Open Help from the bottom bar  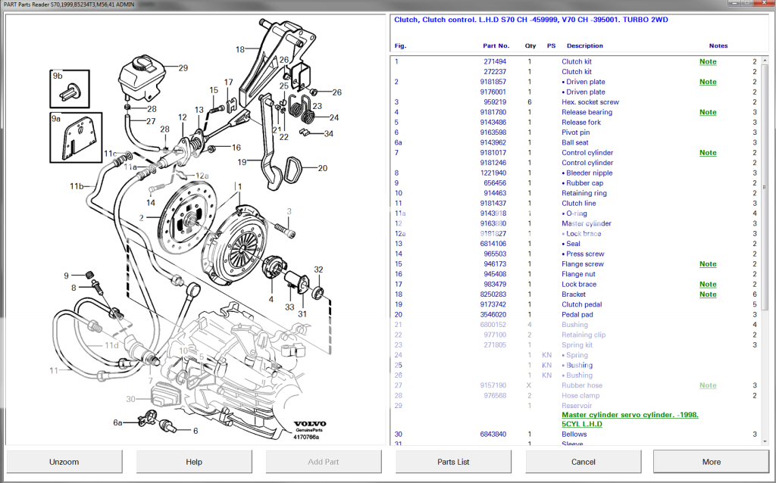[194, 461]
